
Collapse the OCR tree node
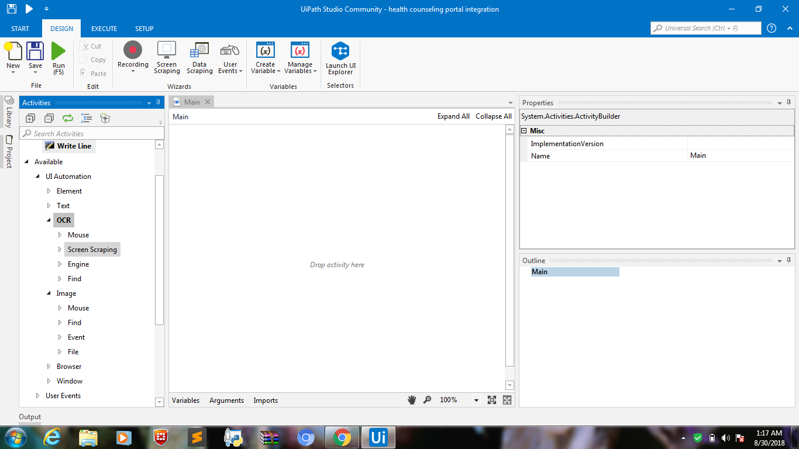(49, 220)
